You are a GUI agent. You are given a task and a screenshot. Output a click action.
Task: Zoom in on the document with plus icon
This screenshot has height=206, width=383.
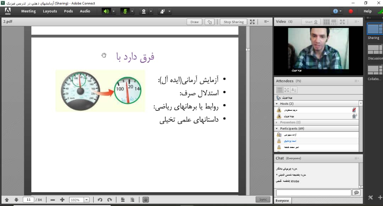point(62,200)
